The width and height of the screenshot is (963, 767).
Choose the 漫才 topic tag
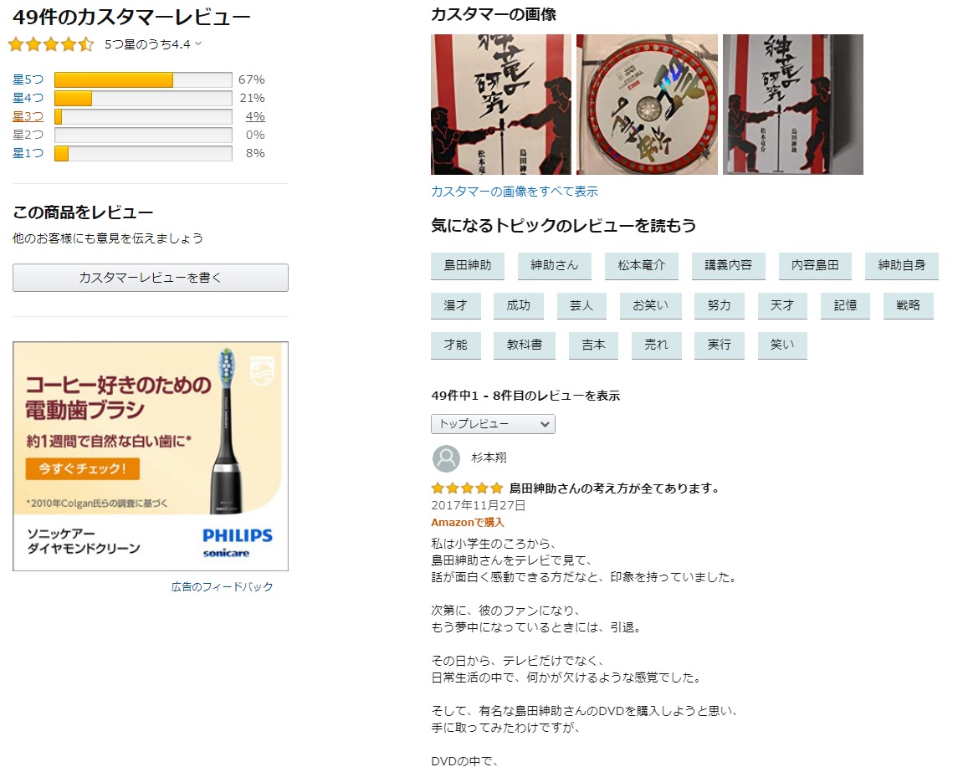coord(456,305)
